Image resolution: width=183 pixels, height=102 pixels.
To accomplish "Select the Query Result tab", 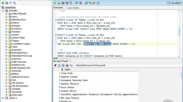I will (62, 61).
